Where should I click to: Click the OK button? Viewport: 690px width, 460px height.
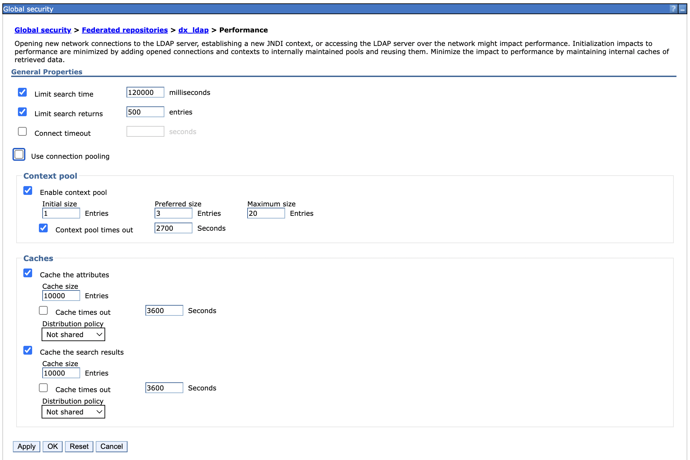pos(52,446)
